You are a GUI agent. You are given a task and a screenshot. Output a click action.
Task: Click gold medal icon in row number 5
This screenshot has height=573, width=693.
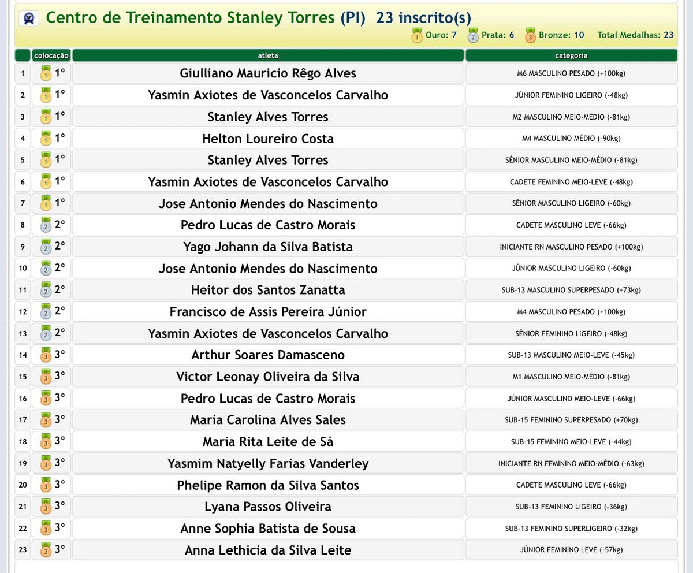(x=46, y=161)
